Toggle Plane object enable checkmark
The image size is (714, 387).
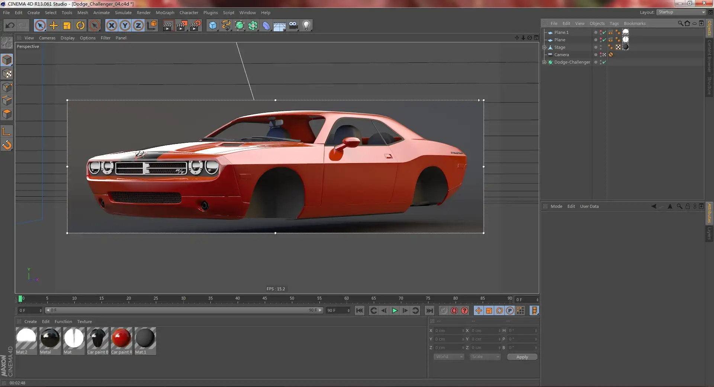[x=605, y=40]
